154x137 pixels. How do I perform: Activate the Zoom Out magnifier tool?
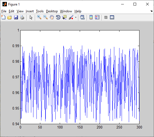(x=45, y=17)
